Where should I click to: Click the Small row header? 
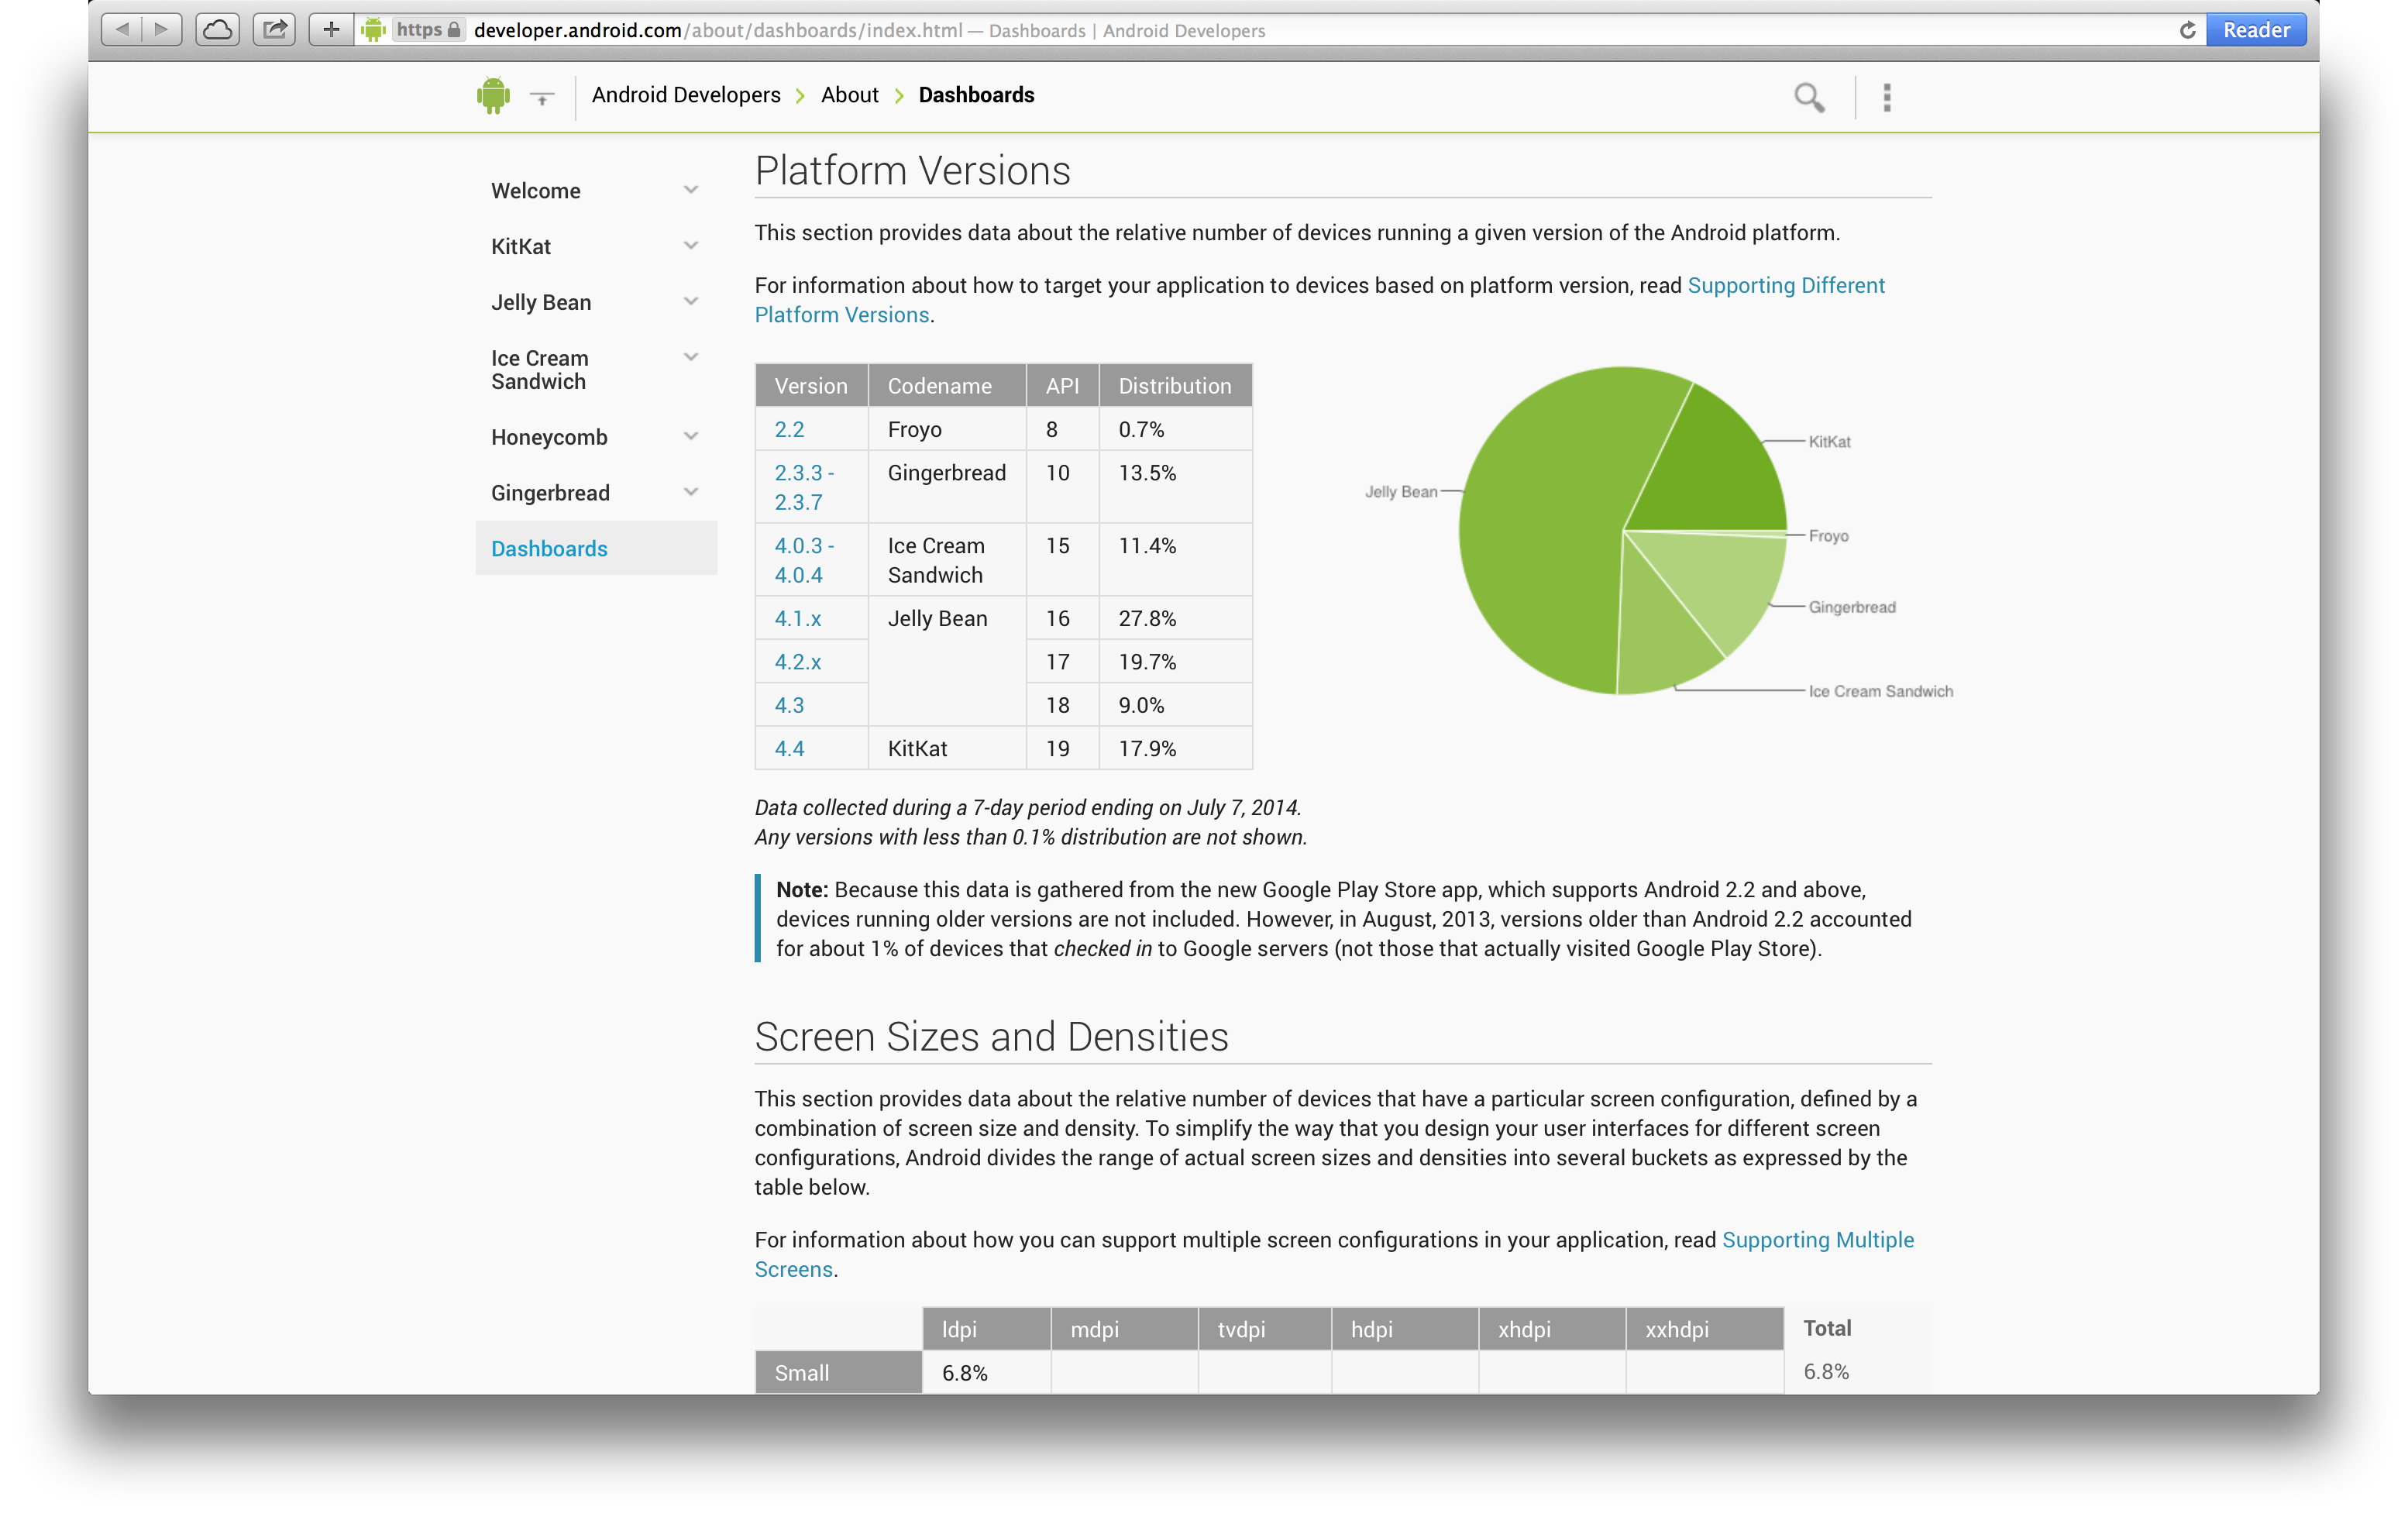click(x=838, y=1373)
